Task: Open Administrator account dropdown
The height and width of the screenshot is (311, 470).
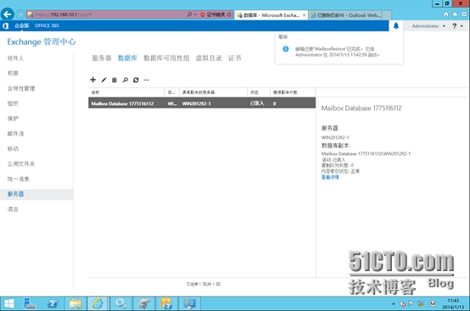Action: 428,26
